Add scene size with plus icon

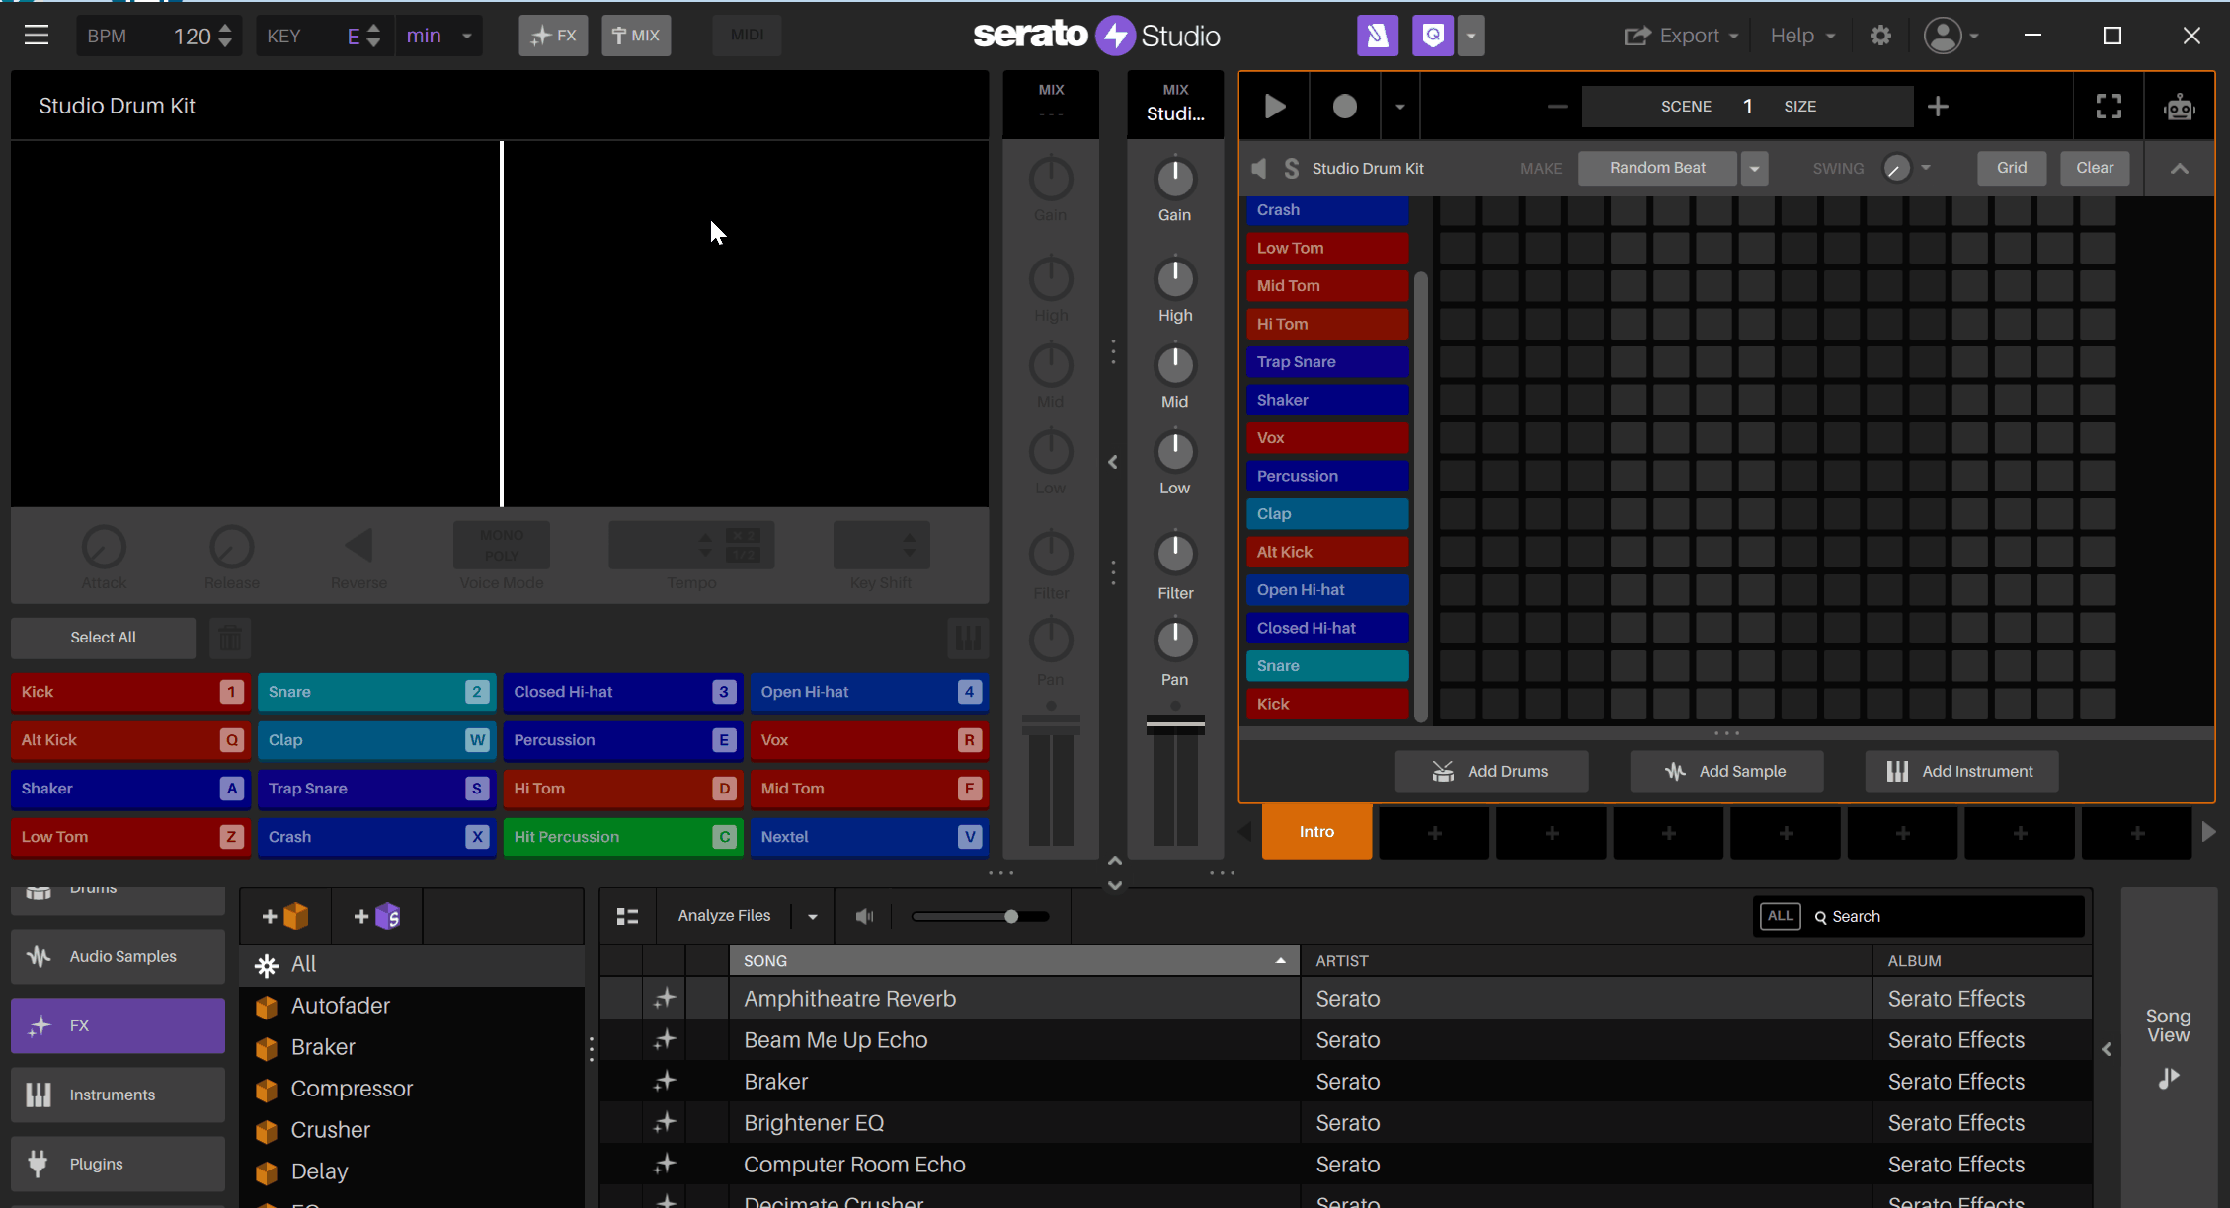click(1938, 106)
